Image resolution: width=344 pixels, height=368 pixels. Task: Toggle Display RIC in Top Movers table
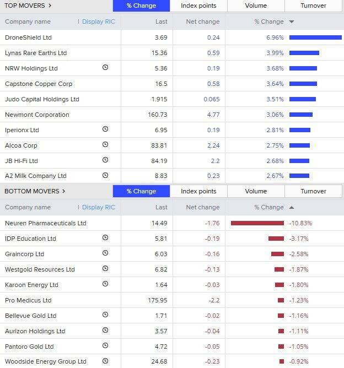pos(98,21)
